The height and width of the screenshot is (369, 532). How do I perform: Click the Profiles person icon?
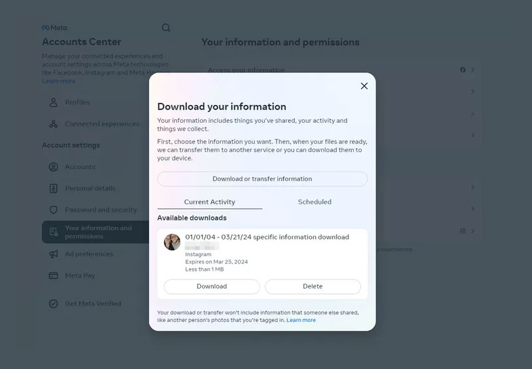(53, 103)
